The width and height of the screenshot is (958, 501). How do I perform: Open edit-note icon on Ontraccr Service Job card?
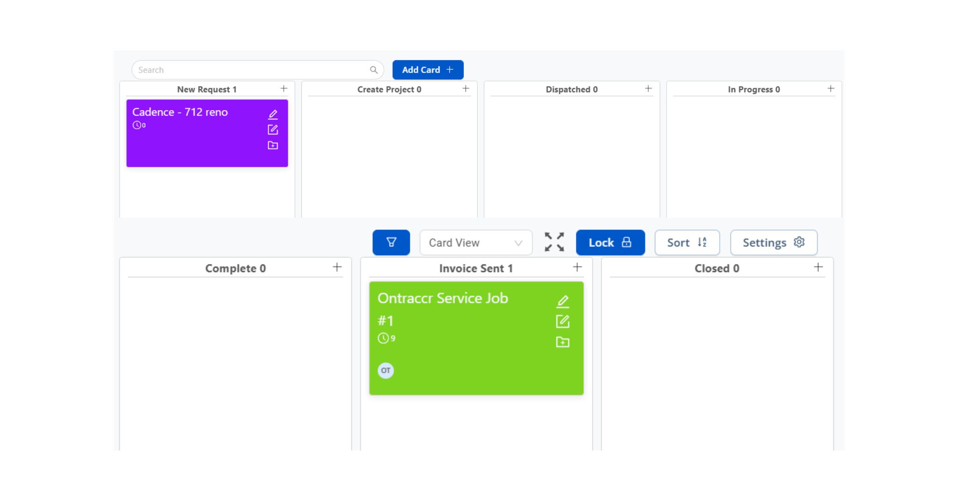[562, 322]
